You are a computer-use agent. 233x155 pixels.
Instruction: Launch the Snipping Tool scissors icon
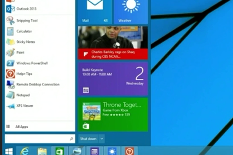pos(10,20)
